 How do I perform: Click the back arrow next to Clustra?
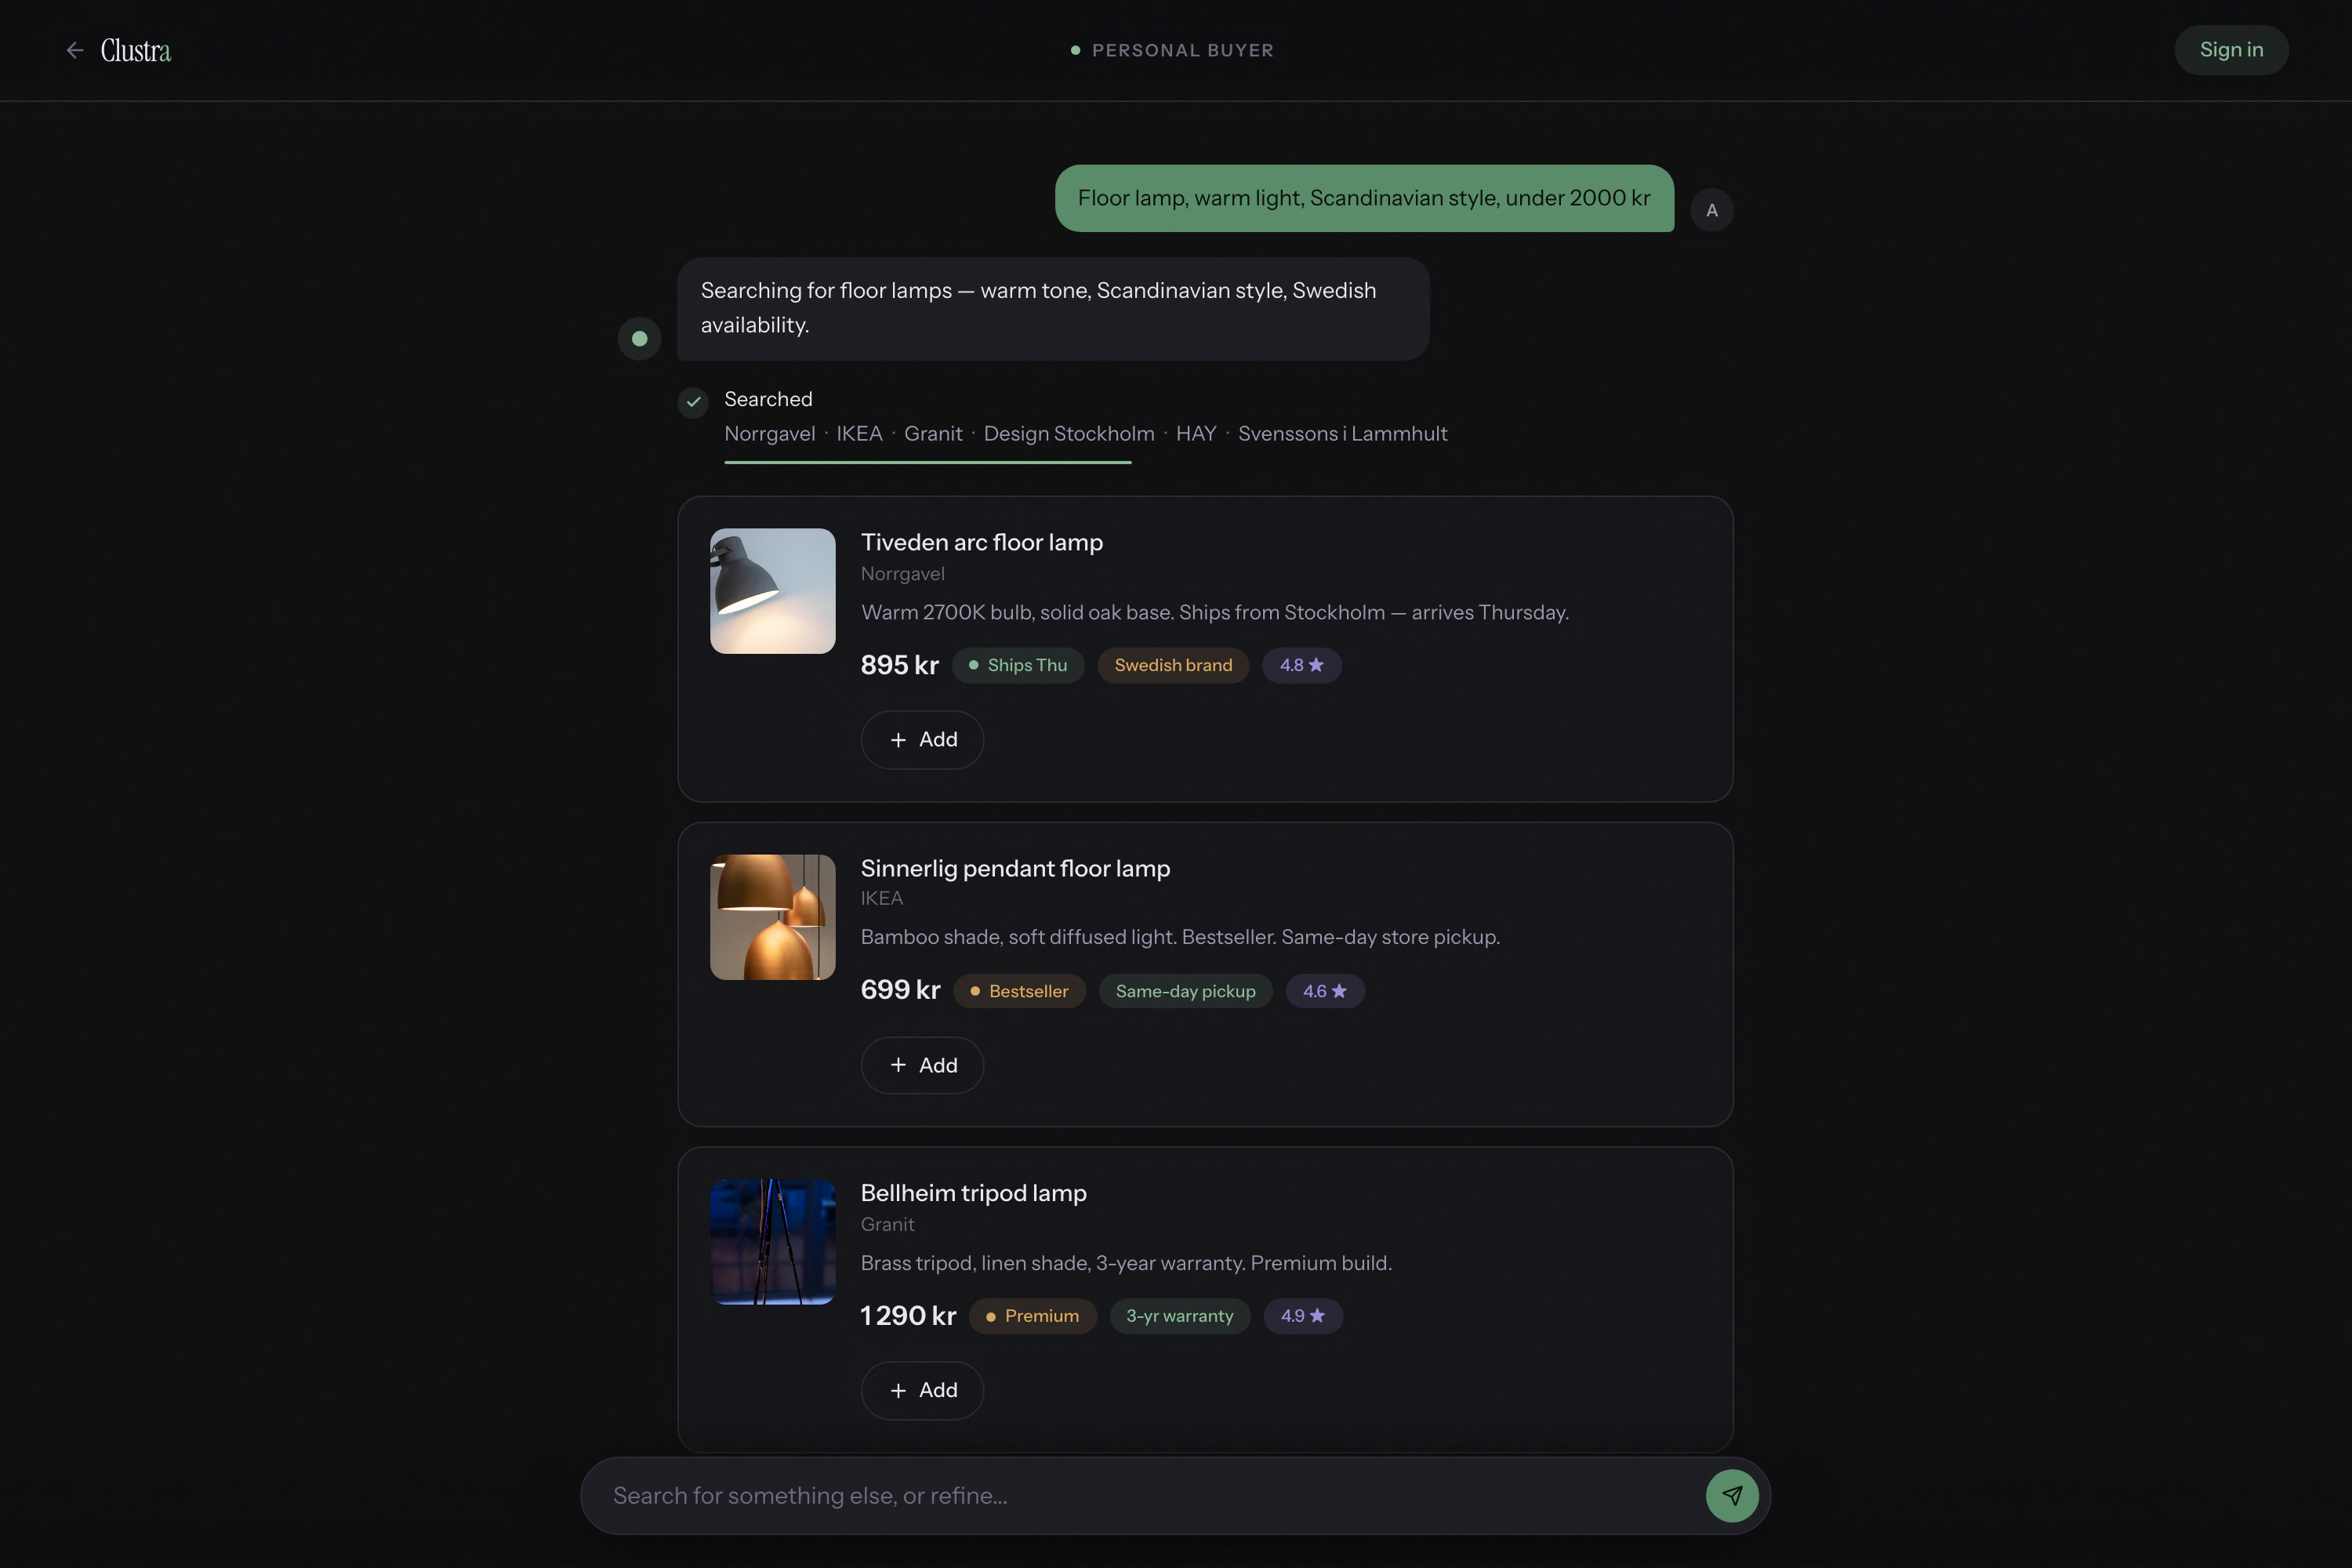(x=75, y=50)
